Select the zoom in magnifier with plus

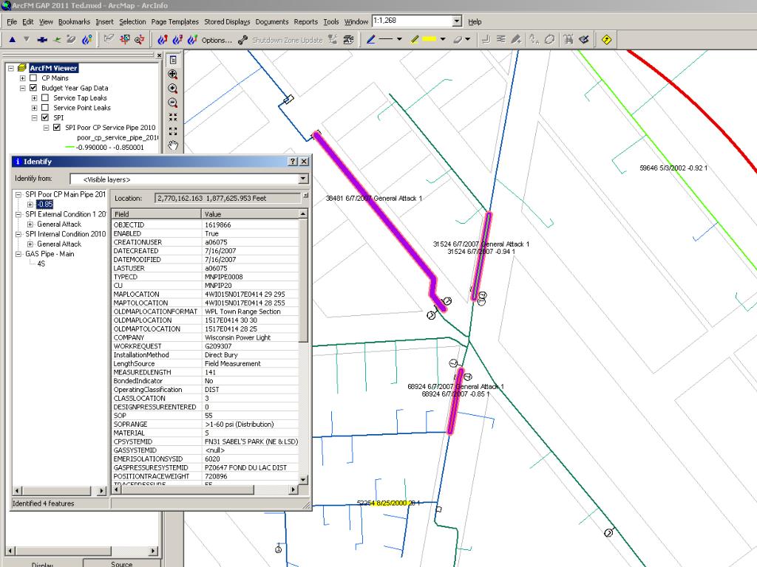point(173,89)
